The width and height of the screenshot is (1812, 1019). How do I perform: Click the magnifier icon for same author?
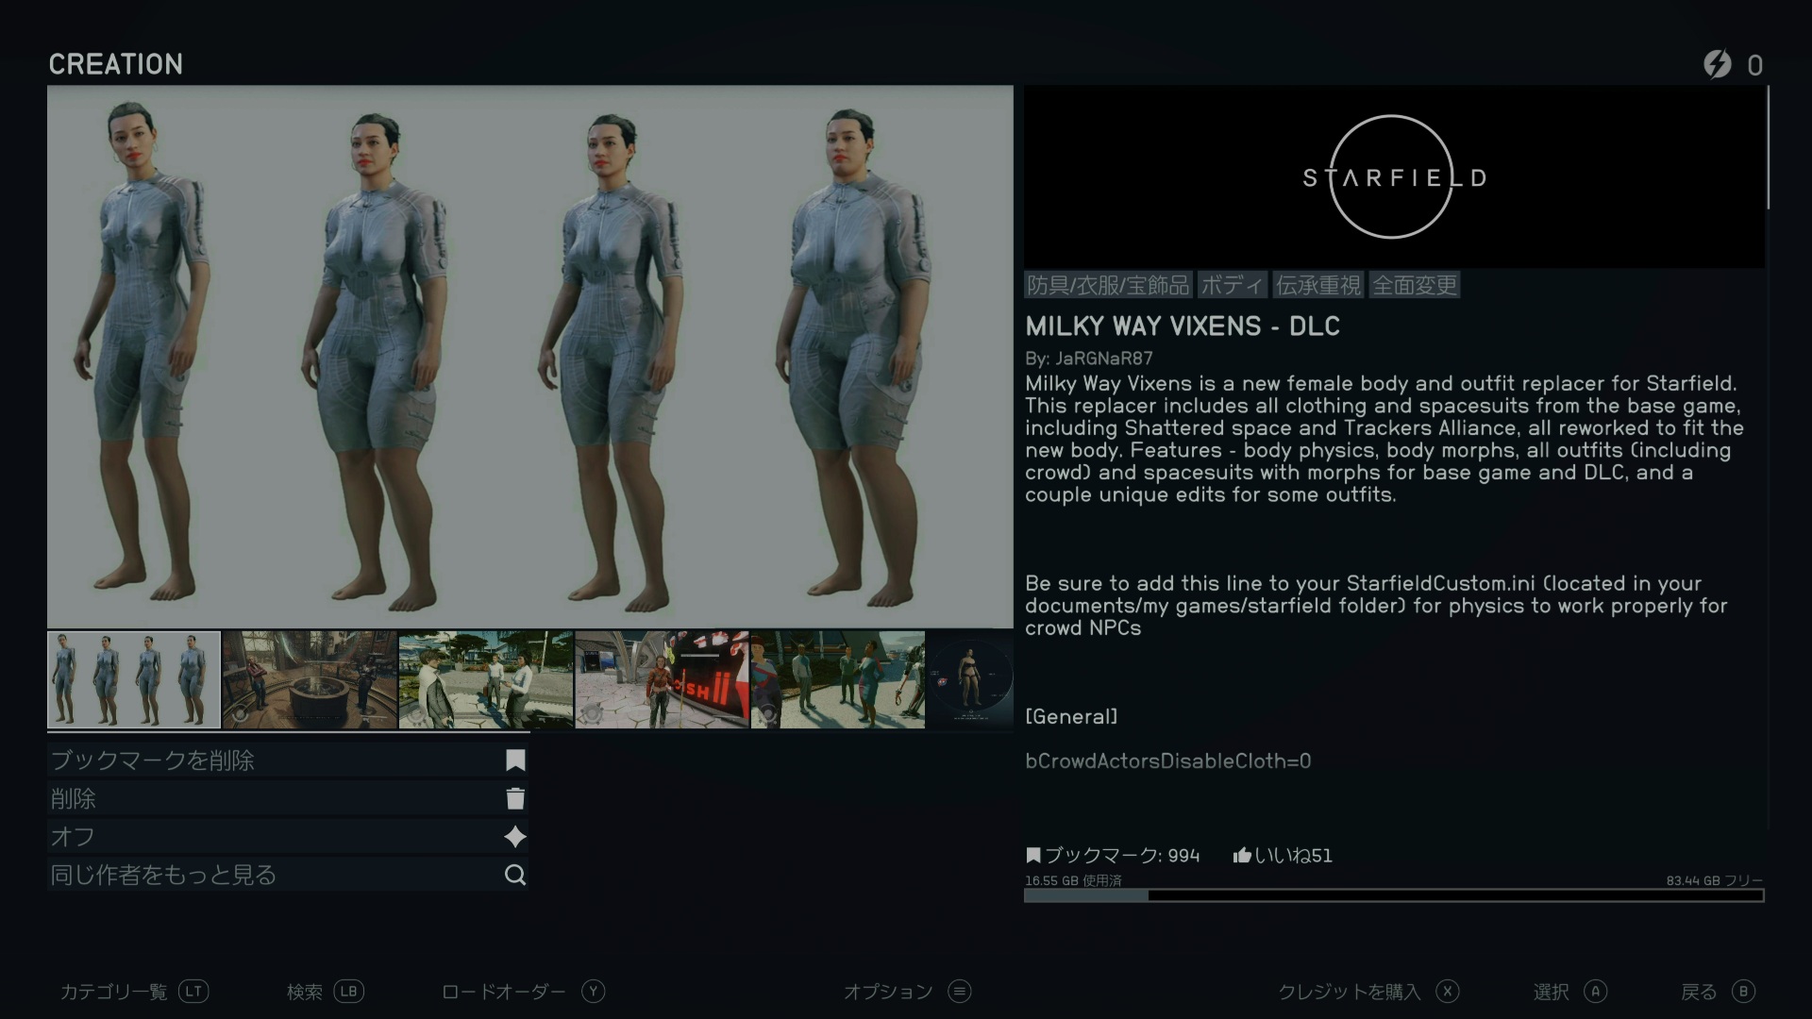pos(515,875)
